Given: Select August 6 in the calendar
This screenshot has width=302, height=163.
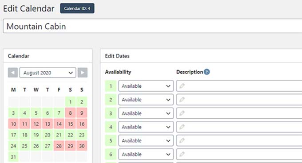Looking at the screenshot, I should click(x=48, y=113).
